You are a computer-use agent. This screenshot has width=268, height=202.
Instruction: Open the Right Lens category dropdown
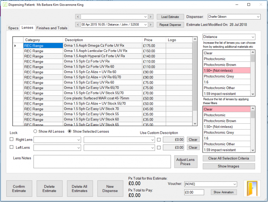(x=57, y=140)
